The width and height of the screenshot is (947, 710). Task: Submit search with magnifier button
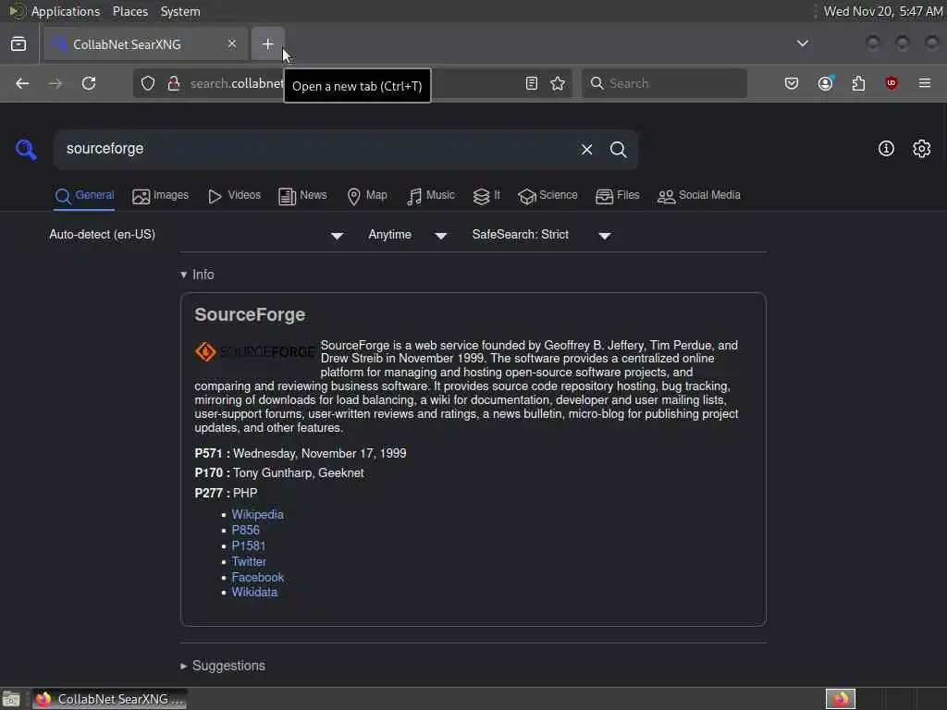click(619, 149)
